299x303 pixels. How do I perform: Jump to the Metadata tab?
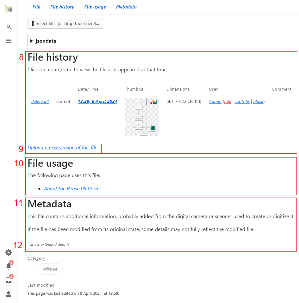(126, 7)
